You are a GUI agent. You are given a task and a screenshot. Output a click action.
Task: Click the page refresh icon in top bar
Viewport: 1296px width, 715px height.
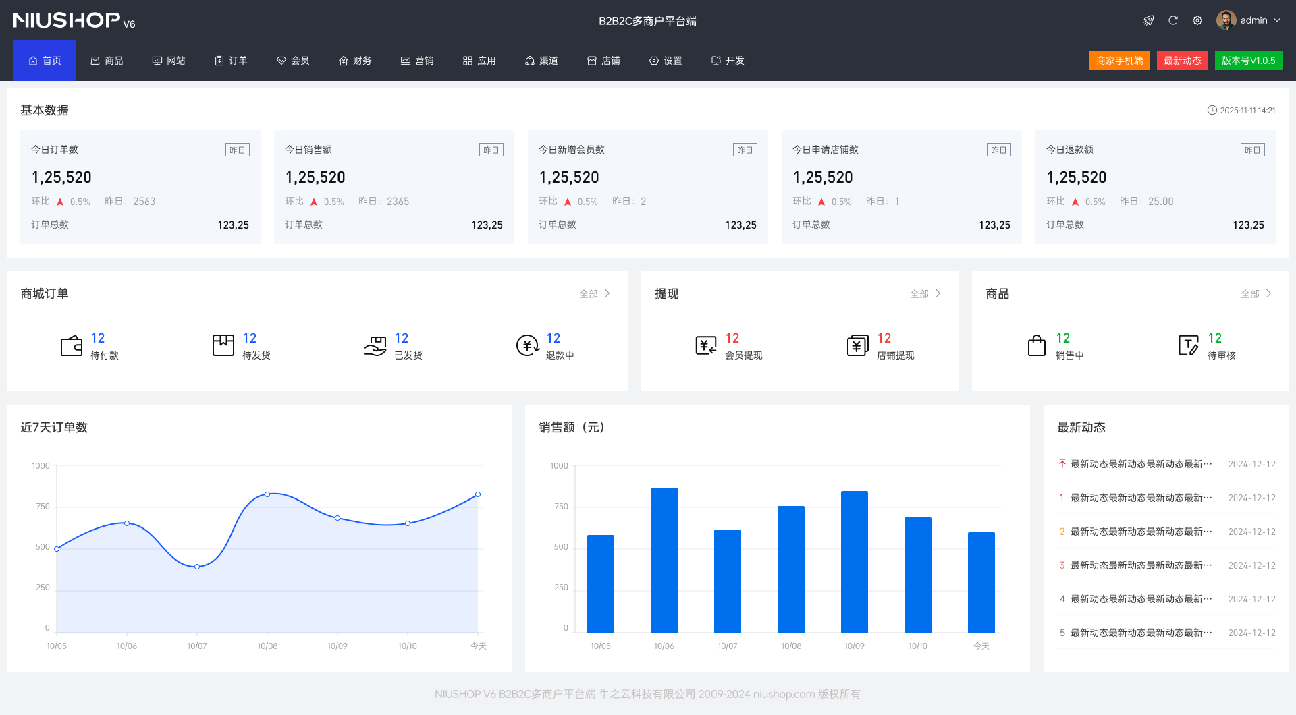[x=1173, y=20]
